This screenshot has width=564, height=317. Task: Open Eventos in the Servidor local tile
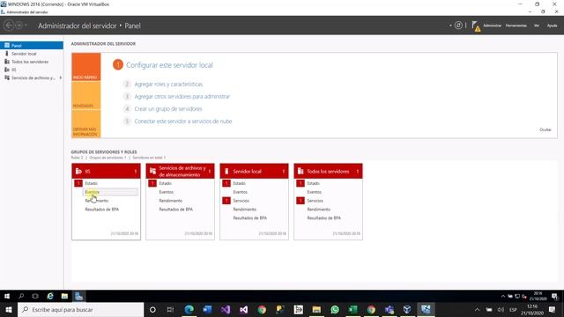pyautogui.click(x=240, y=192)
